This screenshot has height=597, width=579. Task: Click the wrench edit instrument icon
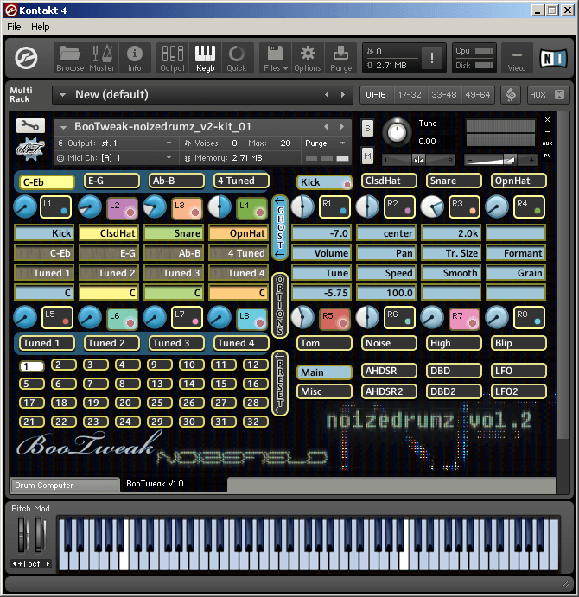click(x=30, y=125)
